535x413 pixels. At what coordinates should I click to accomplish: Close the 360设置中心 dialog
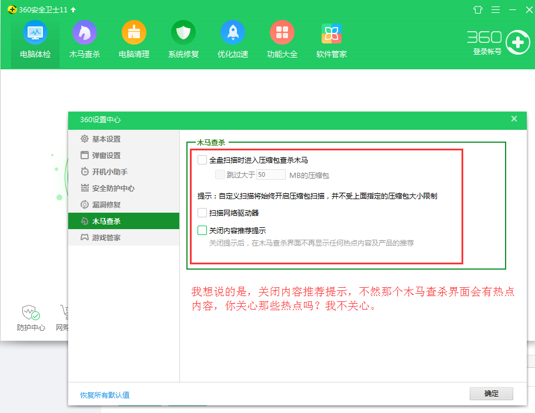(514, 119)
